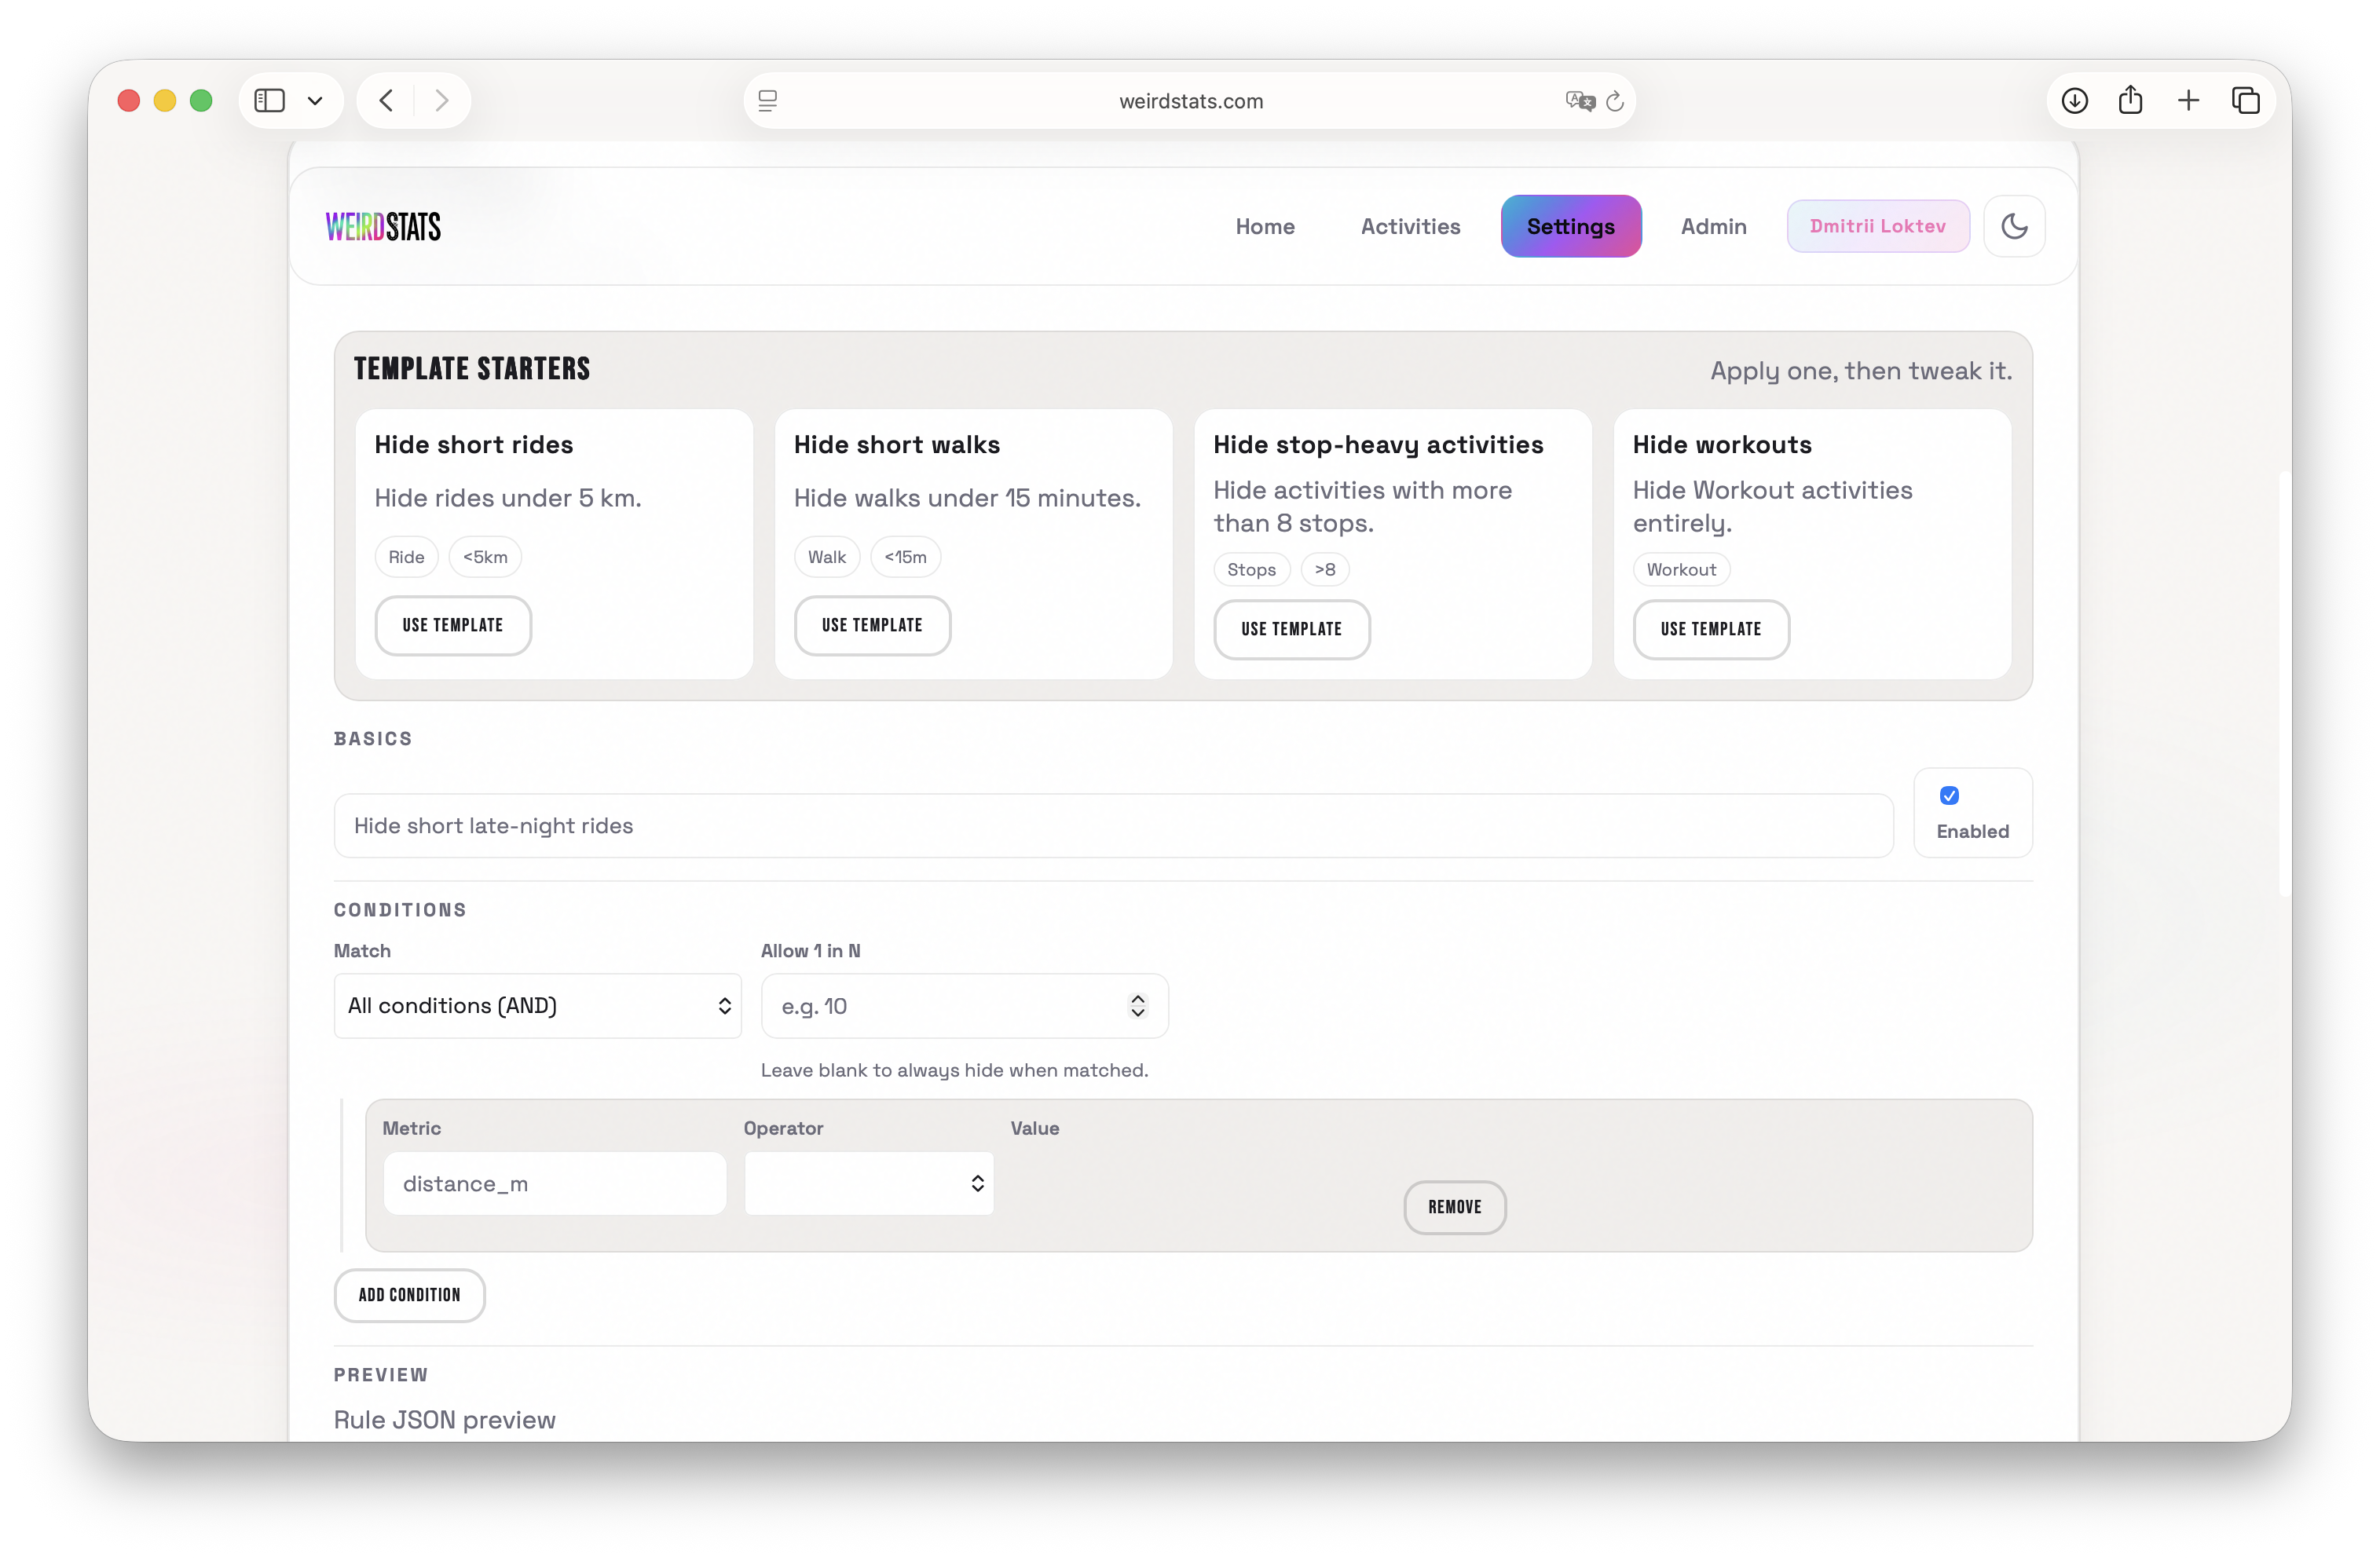Go back with browser arrow
The width and height of the screenshot is (2380, 1558).
[x=387, y=100]
